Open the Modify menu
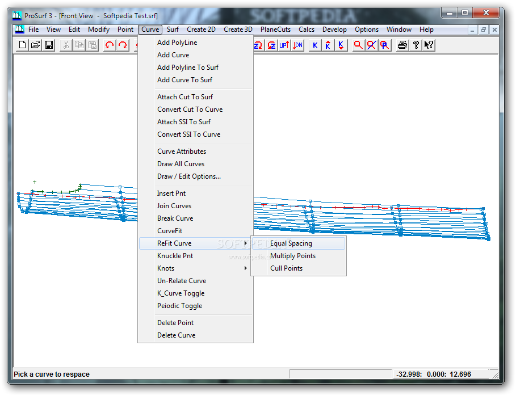Screen dimensions: 516x396 click(x=99, y=30)
